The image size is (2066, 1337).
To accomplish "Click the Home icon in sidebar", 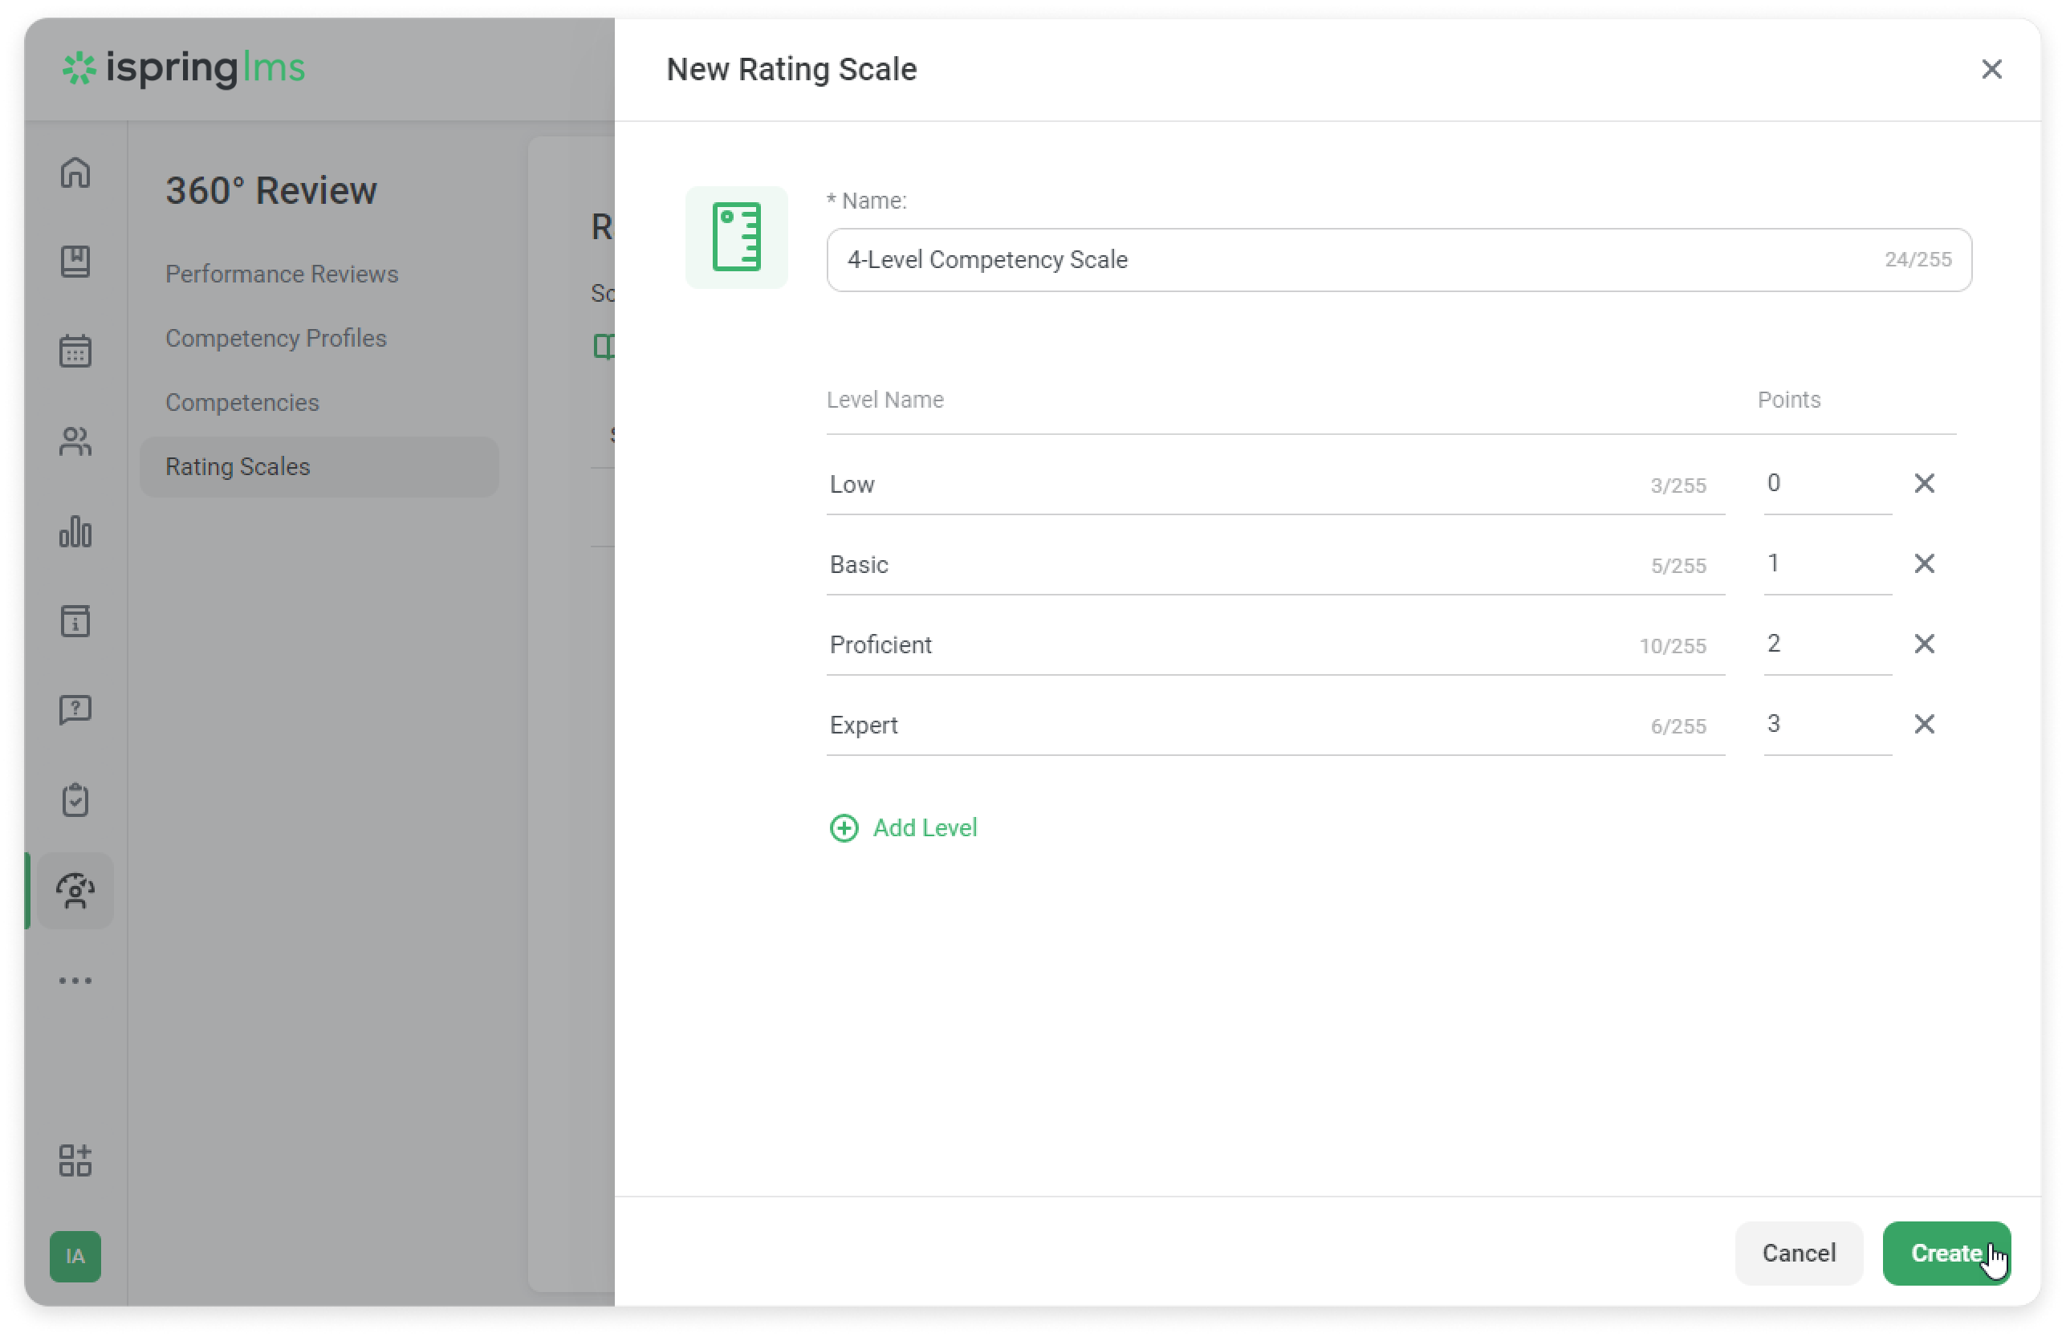I will [x=75, y=172].
